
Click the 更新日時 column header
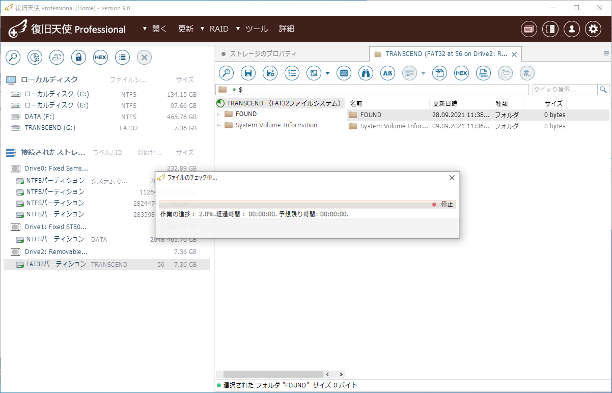point(461,103)
